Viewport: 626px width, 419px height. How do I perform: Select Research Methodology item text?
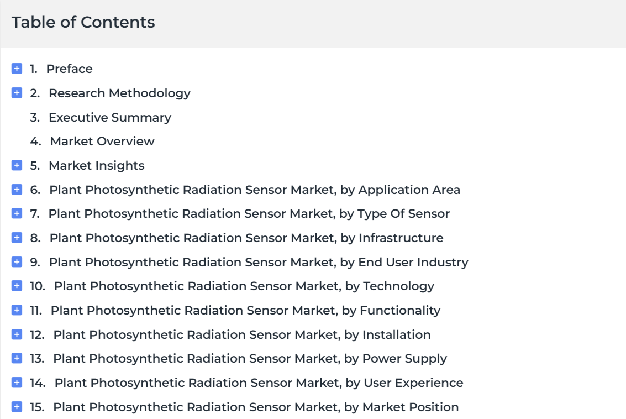120,93
